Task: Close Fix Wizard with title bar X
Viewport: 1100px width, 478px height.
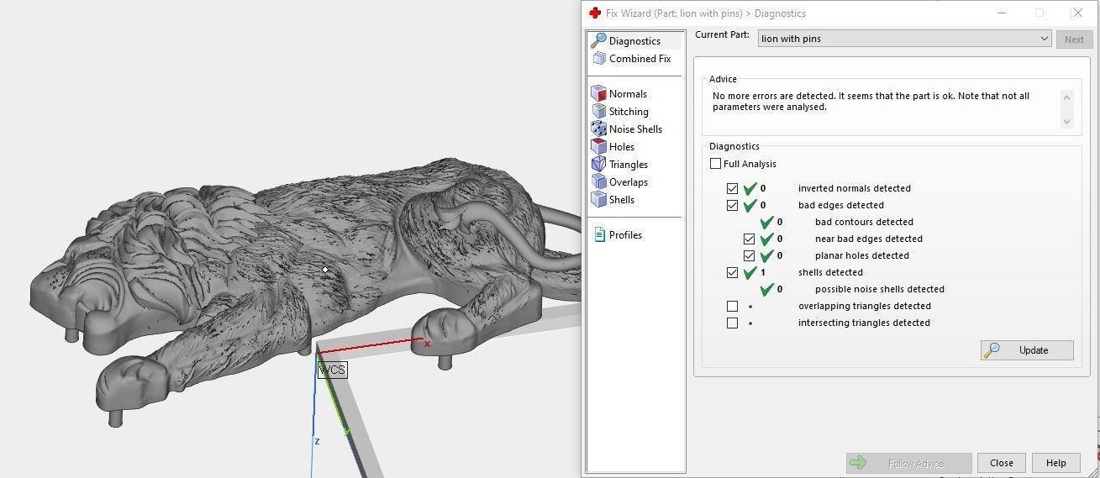Action: [x=1078, y=13]
